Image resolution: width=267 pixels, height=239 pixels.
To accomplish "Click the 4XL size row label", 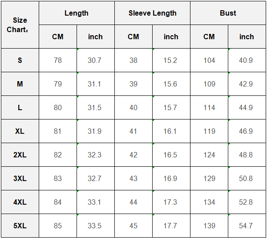I will click(20, 202).
